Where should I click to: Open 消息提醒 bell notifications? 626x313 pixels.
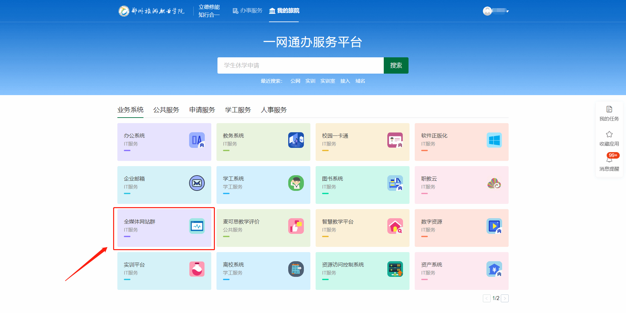[x=609, y=162]
